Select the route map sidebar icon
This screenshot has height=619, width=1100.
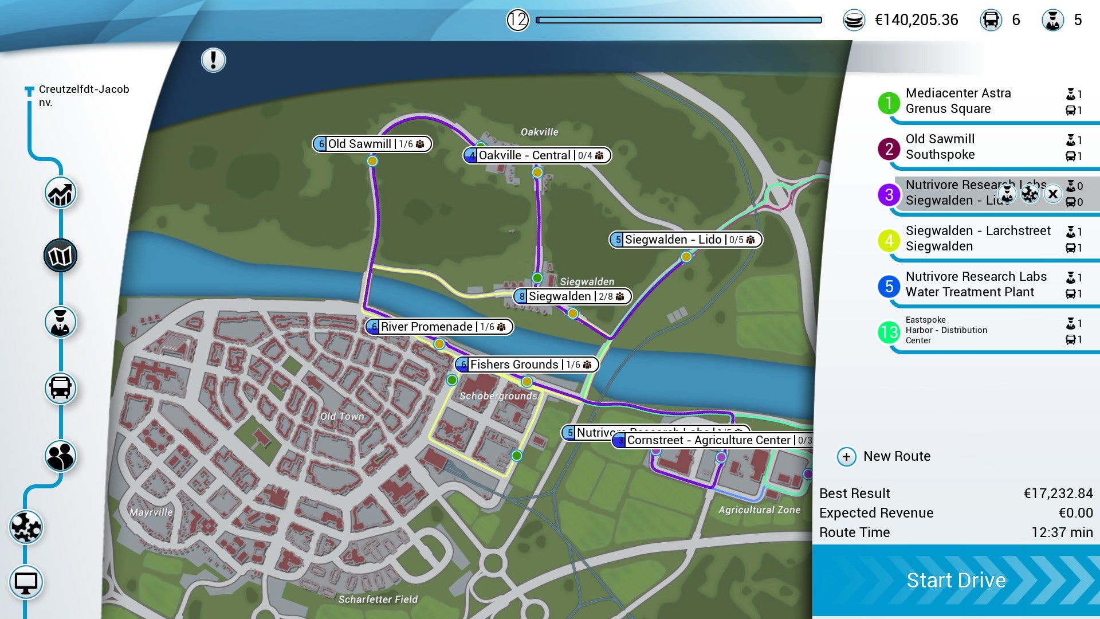(60, 256)
